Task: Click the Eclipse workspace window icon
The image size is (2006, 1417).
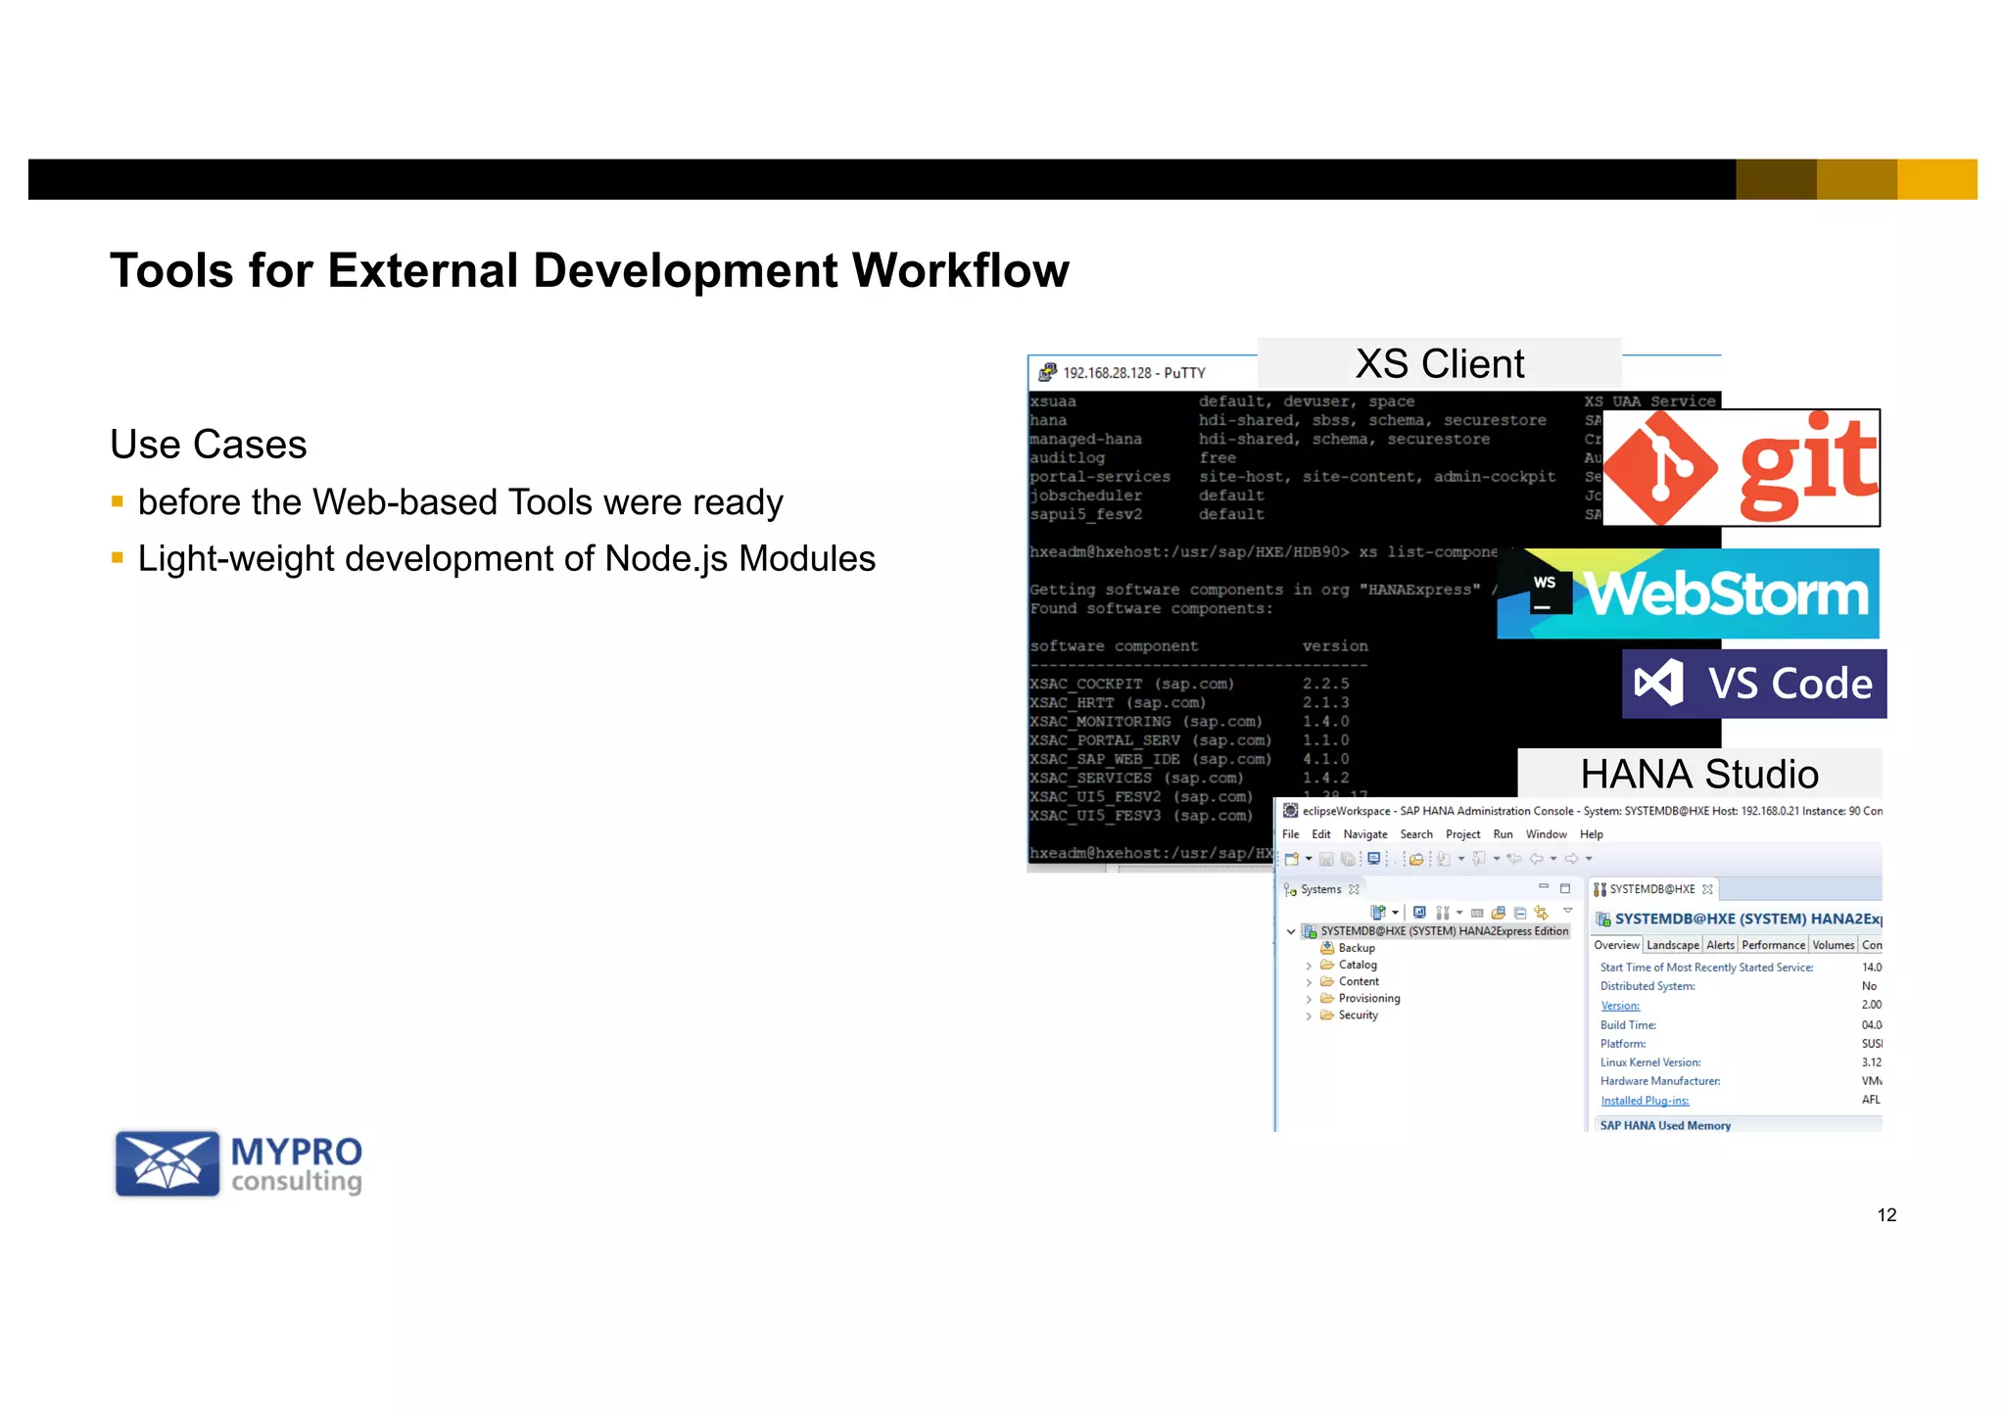Action: 1291,811
